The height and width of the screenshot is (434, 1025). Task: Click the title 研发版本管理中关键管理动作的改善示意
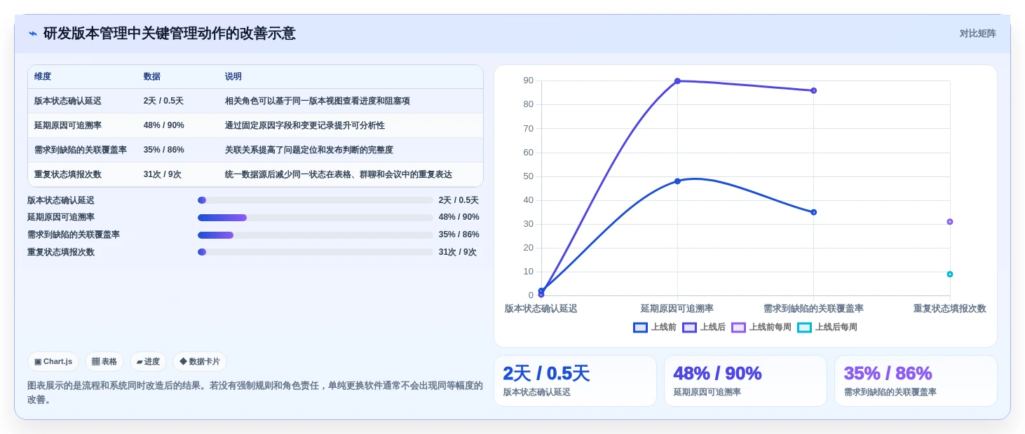(x=170, y=34)
